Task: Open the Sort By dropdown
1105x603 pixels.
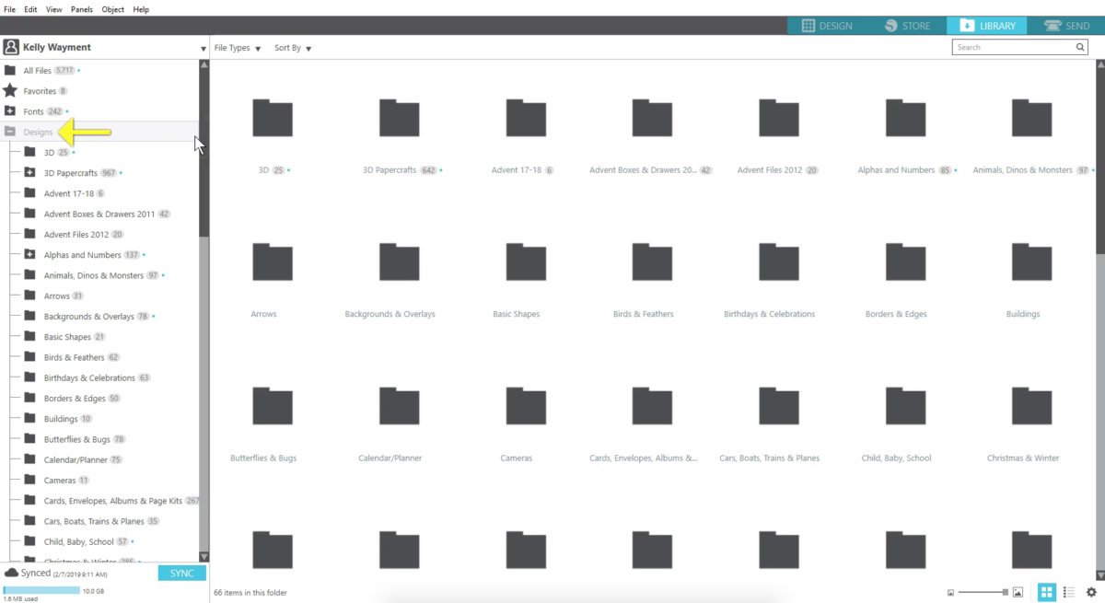Action: pos(293,48)
